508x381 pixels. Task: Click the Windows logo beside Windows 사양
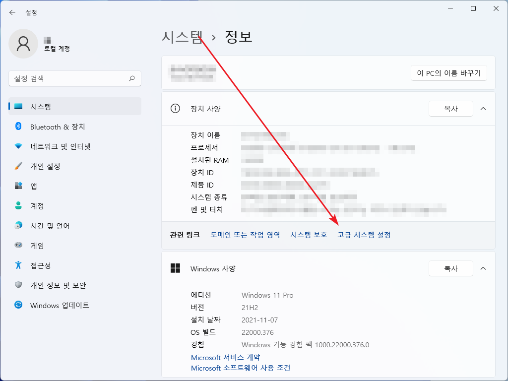coord(175,268)
